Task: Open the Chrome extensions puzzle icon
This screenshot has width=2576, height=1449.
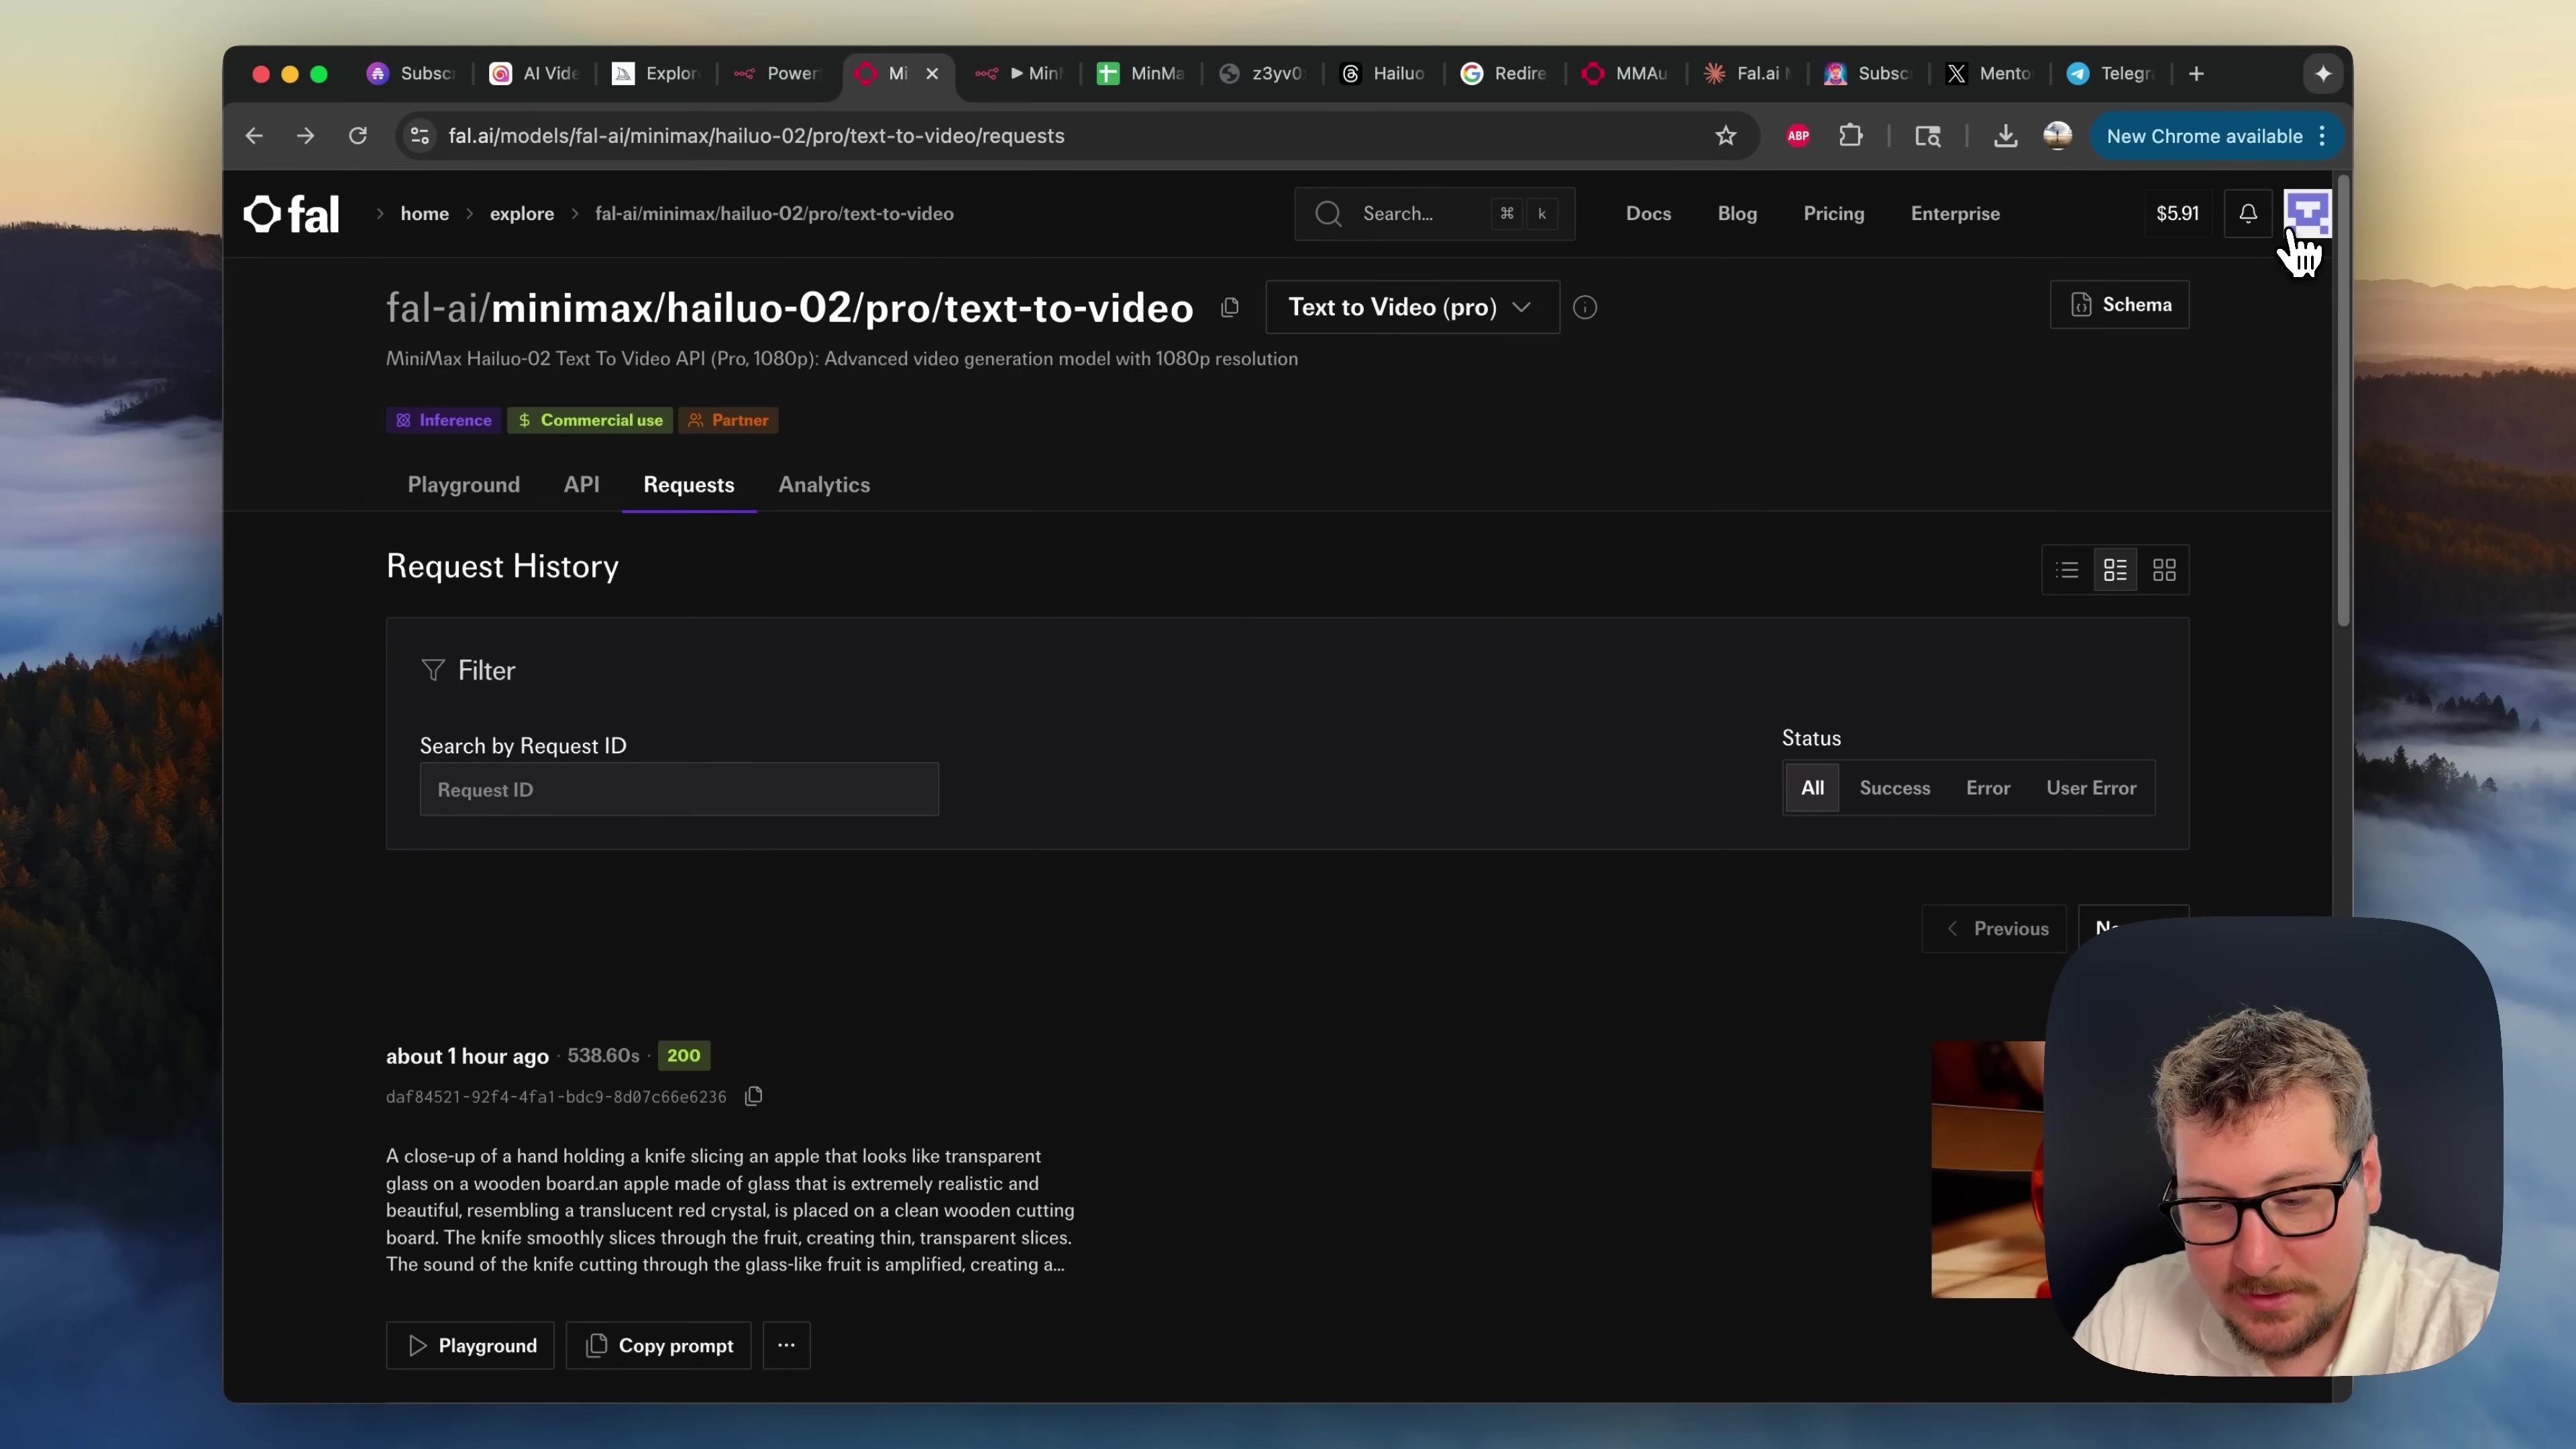Action: click(x=1851, y=136)
